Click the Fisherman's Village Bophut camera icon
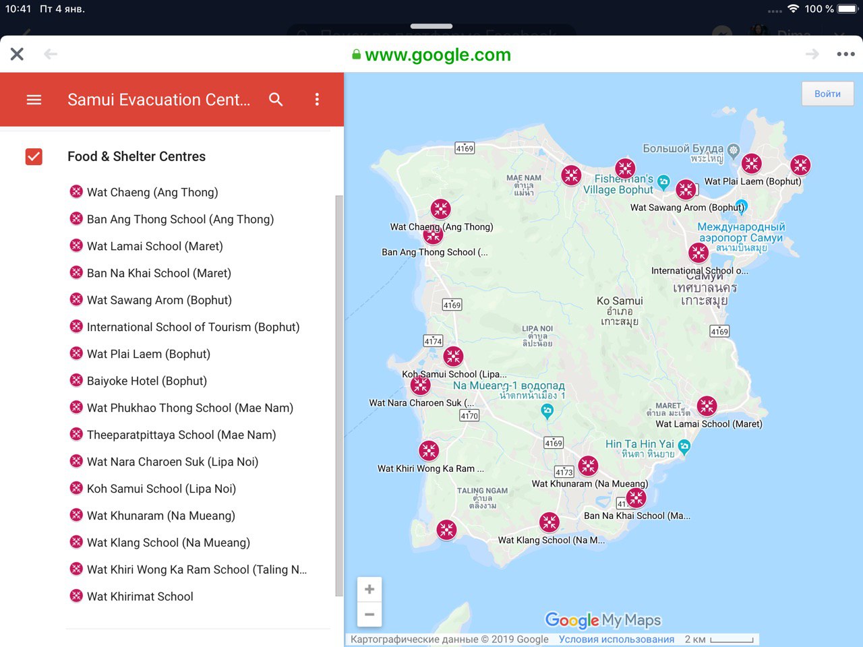This screenshot has width=863, height=647. click(x=663, y=182)
